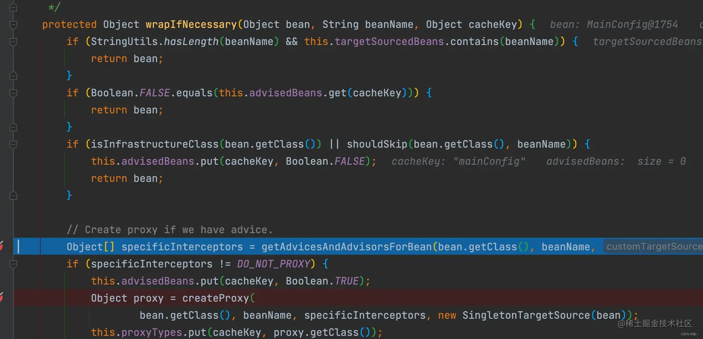Screen dimensions: 703x339
Task: Click the DO_NOT_PROXY constant
Action: pos(273,264)
